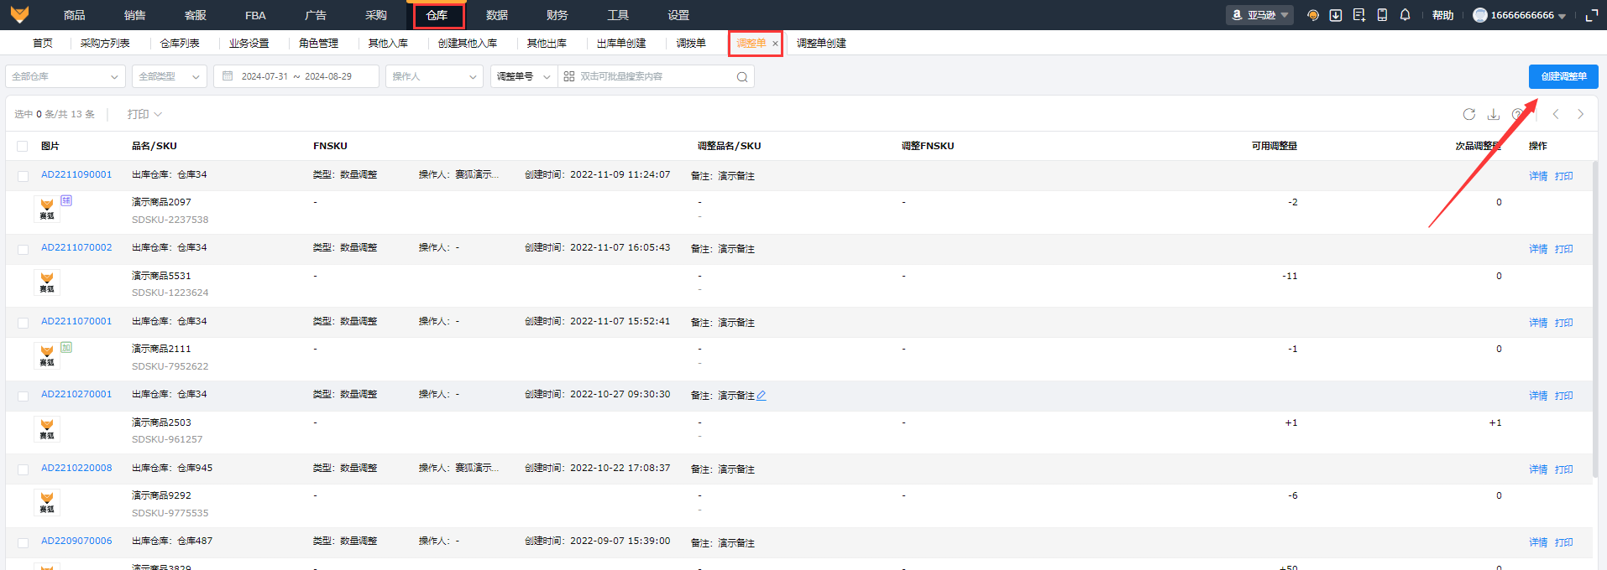Open the 商品 top menu
The height and width of the screenshot is (570, 1607).
[x=75, y=15]
